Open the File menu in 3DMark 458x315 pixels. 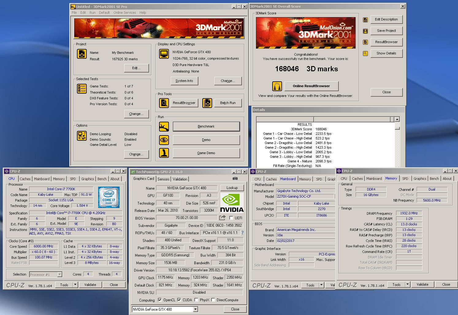click(74, 13)
